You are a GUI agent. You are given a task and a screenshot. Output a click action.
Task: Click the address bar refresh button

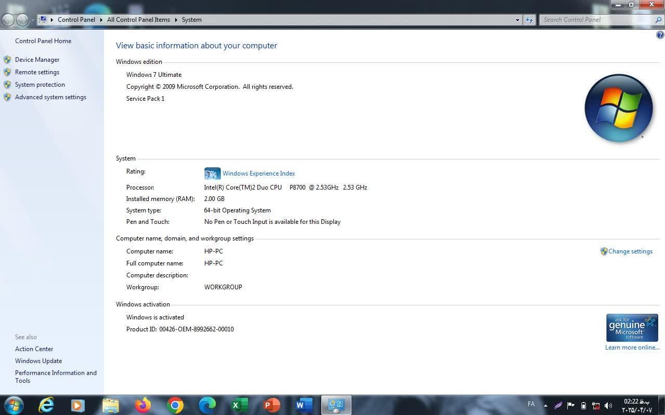point(529,20)
